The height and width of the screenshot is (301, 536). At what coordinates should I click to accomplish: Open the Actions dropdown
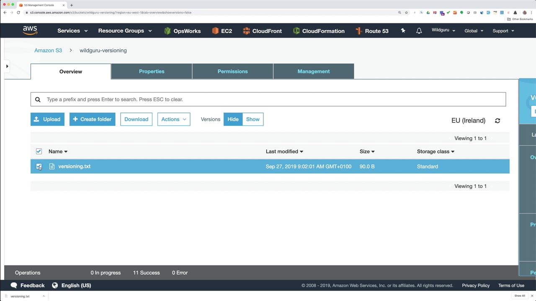tap(174, 119)
